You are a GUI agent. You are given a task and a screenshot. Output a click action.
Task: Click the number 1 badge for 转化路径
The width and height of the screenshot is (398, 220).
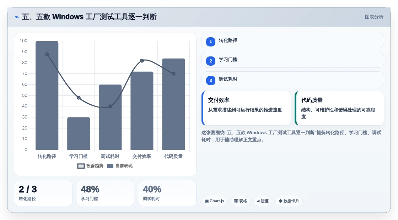click(211, 42)
